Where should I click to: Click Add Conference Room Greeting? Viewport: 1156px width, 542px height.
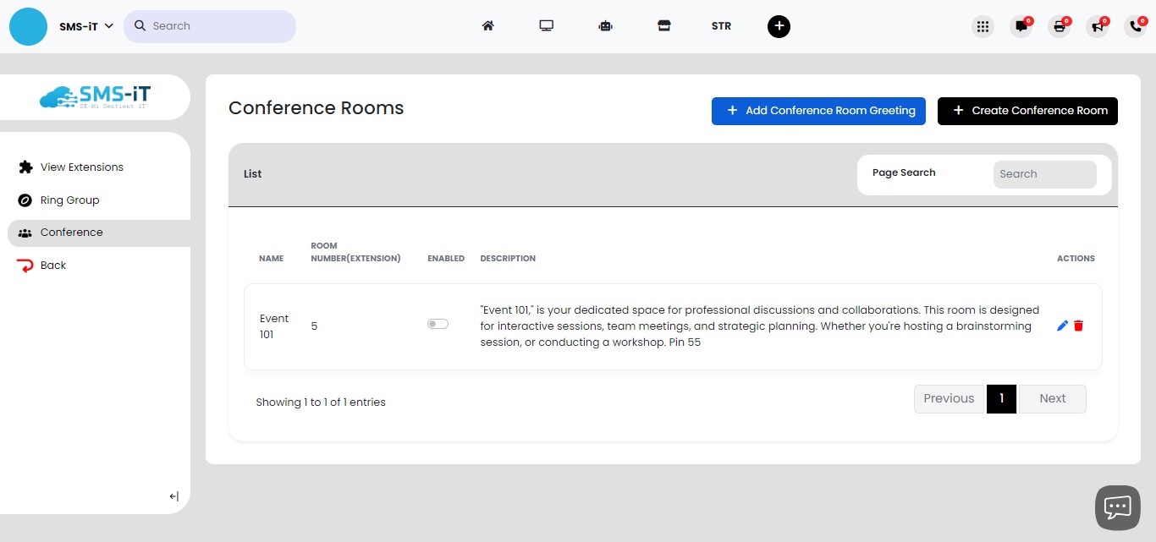click(817, 111)
